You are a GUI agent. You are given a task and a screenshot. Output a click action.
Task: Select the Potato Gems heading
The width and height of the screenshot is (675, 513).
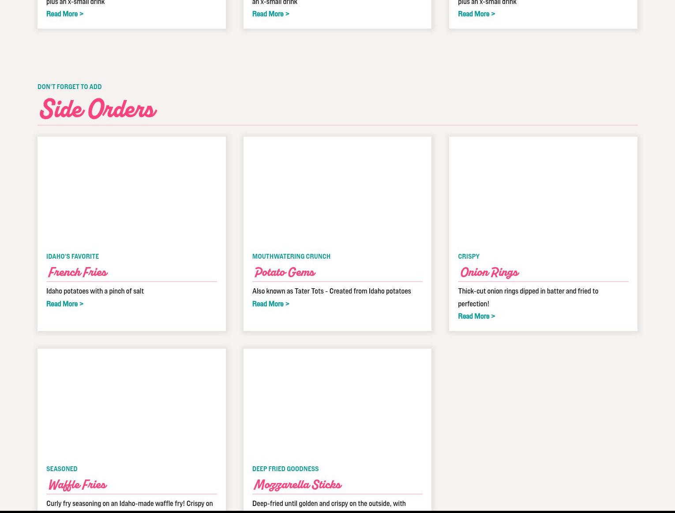tap(285, 273)
